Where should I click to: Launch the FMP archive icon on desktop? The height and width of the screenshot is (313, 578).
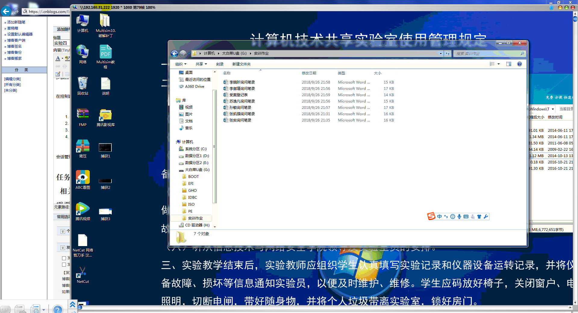(83, 117)
